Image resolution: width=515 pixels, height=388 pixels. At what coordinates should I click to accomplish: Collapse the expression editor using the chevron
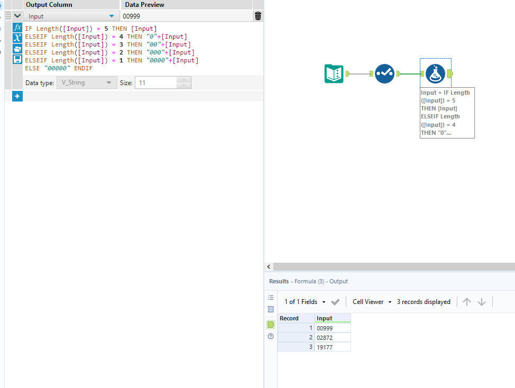(x=17, y=16)
